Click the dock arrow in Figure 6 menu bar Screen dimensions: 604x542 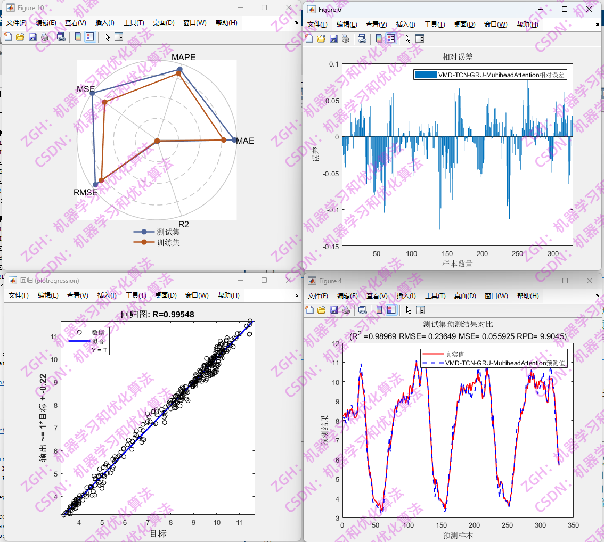[x=597, y=24]
